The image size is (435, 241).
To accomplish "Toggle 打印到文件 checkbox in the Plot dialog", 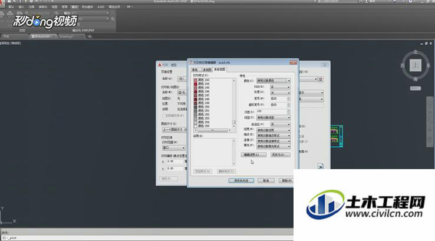I will coord(164,115).
